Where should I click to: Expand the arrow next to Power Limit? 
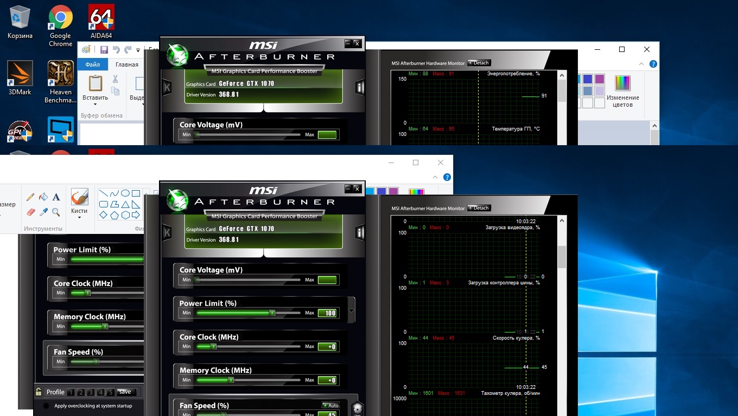pyautogui.click(x=351, y=311)
